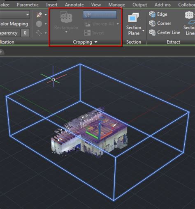Click the Transparency value field

click(x=25, y=33)
